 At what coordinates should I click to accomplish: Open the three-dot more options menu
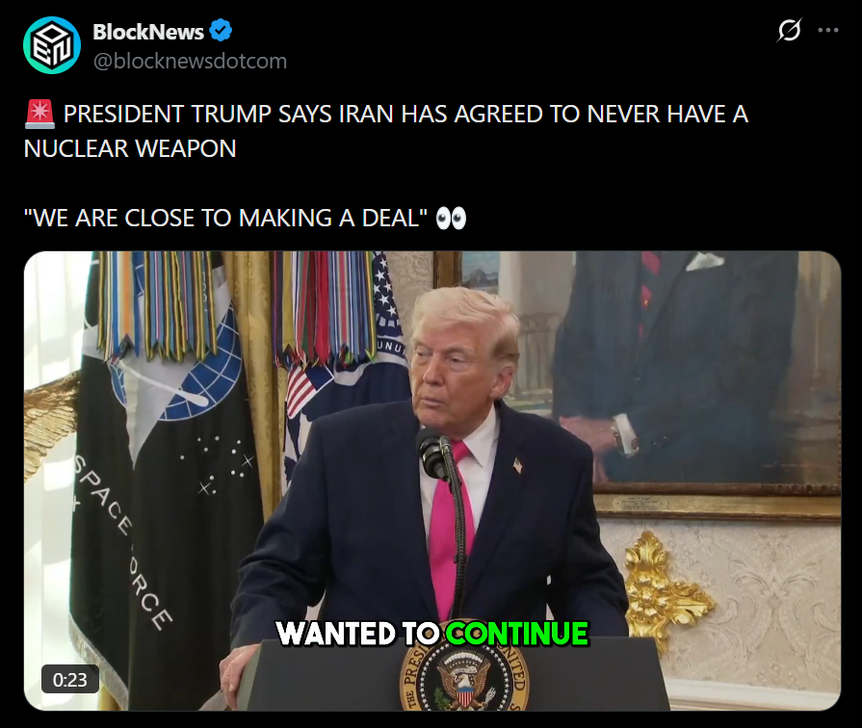[828, 30]
